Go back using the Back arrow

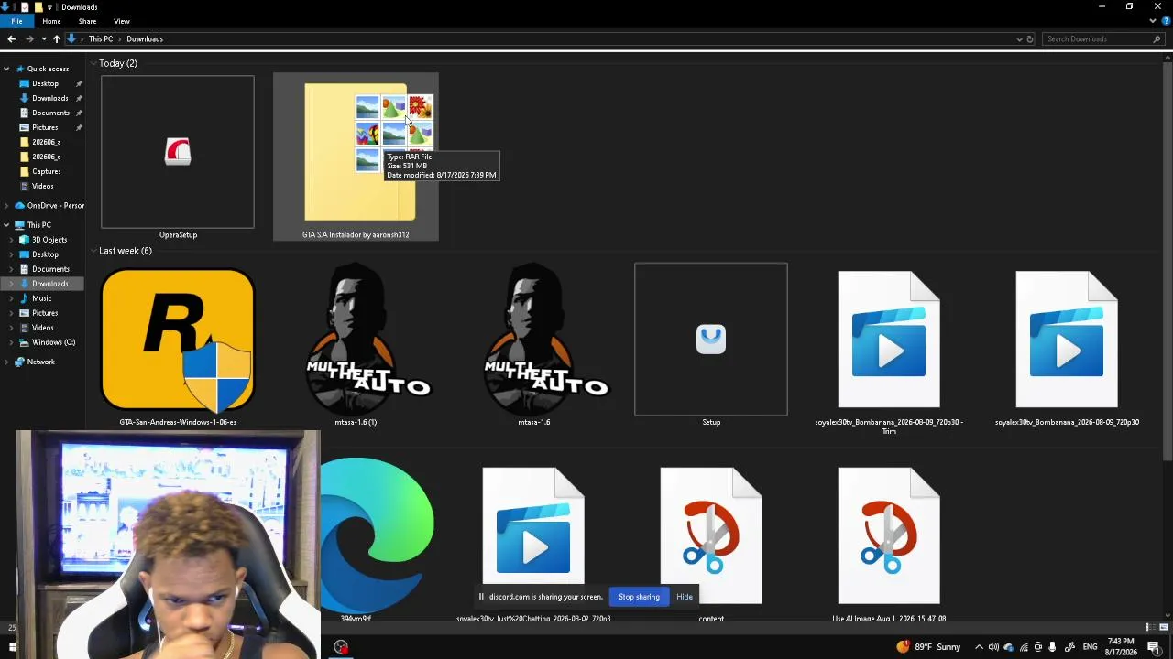pyautogui.click(x=11, y=39)
